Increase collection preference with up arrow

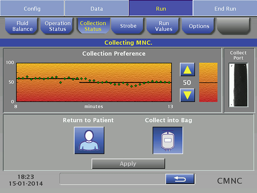tap(188, 70)
